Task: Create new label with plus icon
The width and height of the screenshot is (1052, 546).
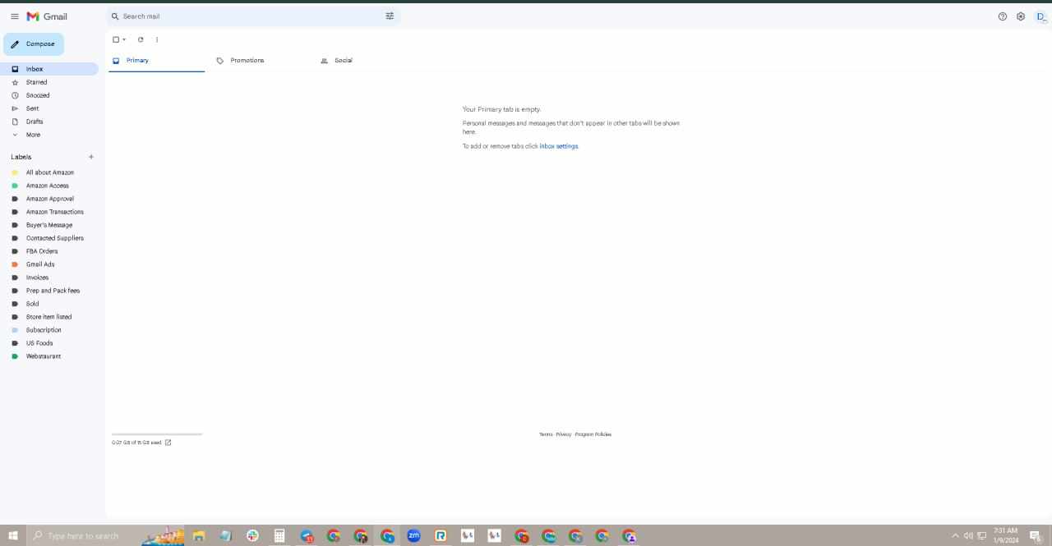Action: point(91,157)
